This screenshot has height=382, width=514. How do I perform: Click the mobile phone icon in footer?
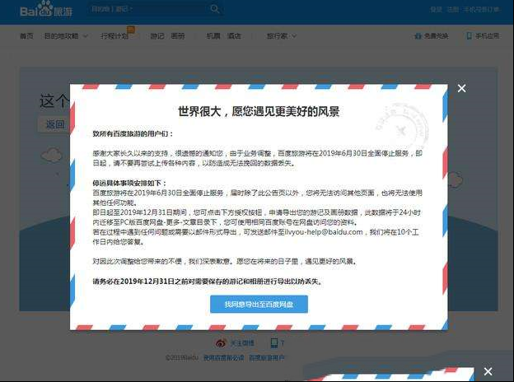pos(273,343)
